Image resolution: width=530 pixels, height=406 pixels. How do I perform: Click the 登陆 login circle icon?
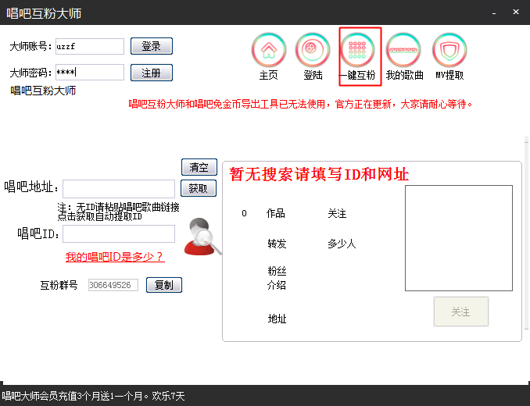point(313,50)
